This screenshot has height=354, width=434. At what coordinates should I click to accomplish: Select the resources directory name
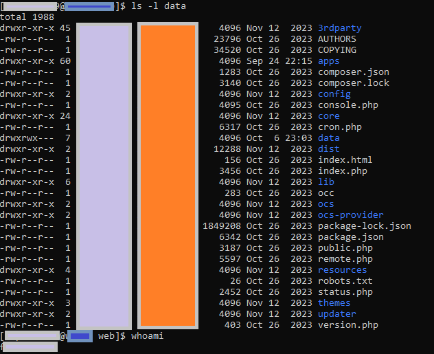342,270
